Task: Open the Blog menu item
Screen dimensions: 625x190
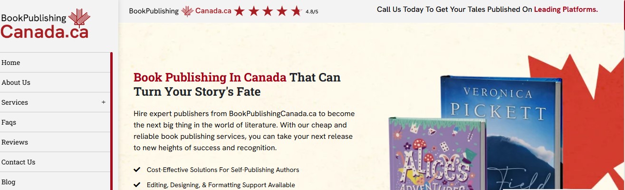Action: point(9,182)
